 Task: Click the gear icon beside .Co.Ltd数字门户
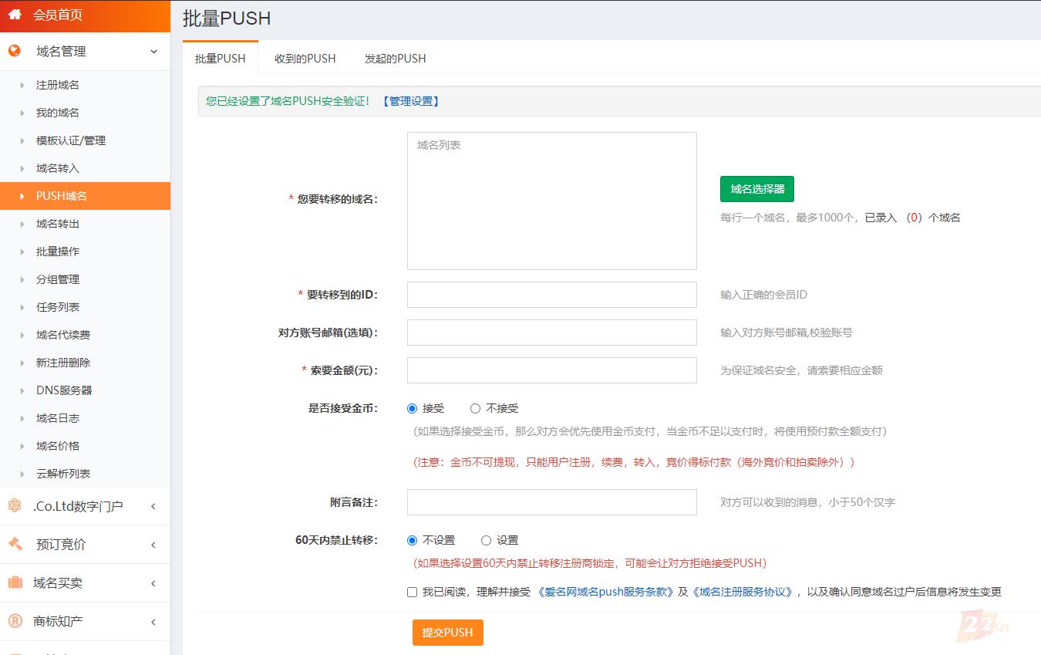15,506
